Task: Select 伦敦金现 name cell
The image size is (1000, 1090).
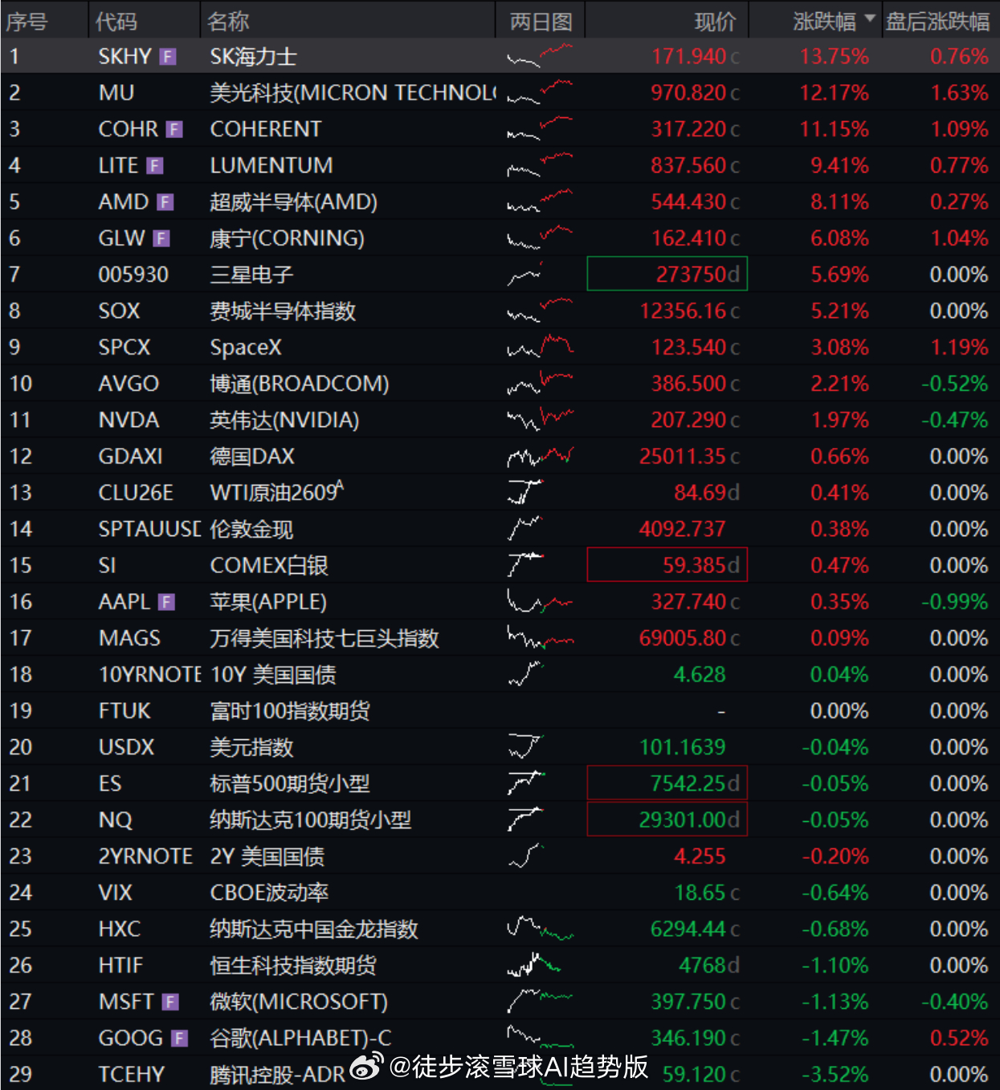Action: point(251,529)
